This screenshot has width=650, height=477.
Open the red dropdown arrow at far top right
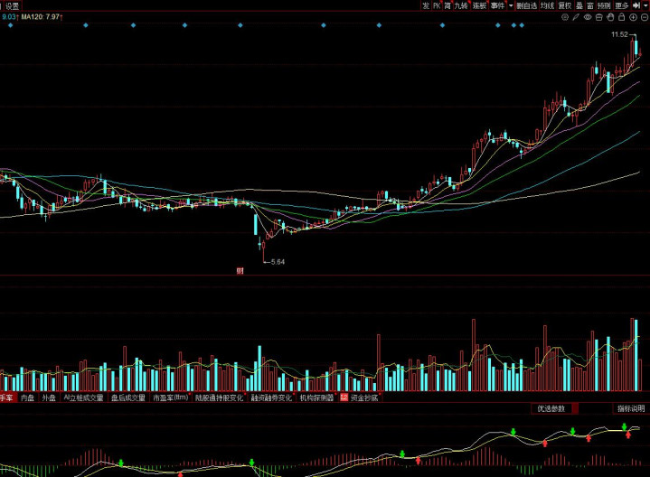pyautogui.click(x=645, y=5)
